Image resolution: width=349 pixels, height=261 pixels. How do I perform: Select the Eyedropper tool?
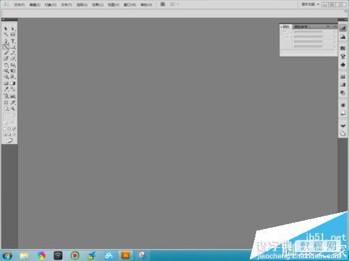click(x=6, y=89)
